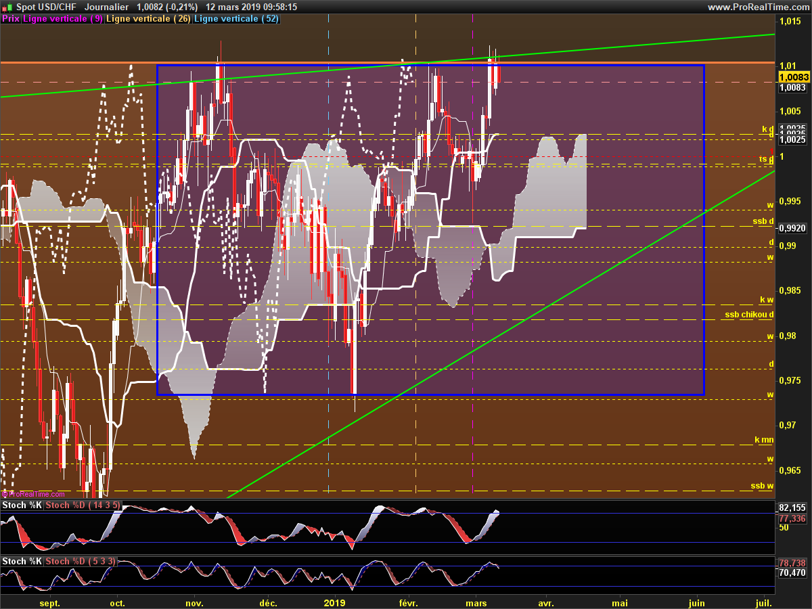
Task: Select the Prix indicator label
Action: tap(11, 19)
